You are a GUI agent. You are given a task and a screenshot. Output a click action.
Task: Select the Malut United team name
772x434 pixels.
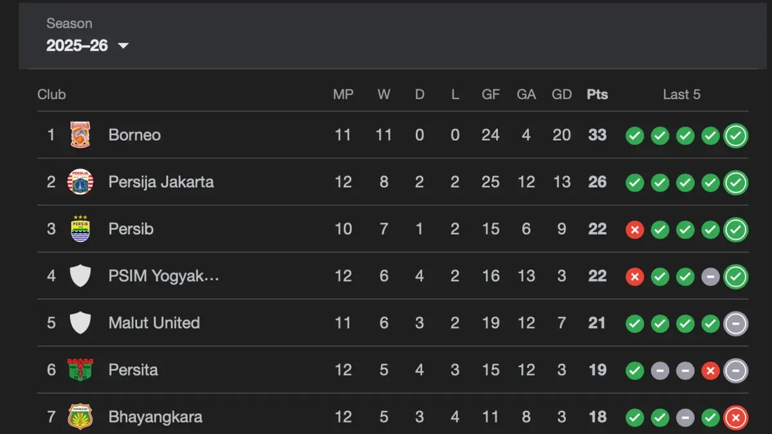(154, 323)
